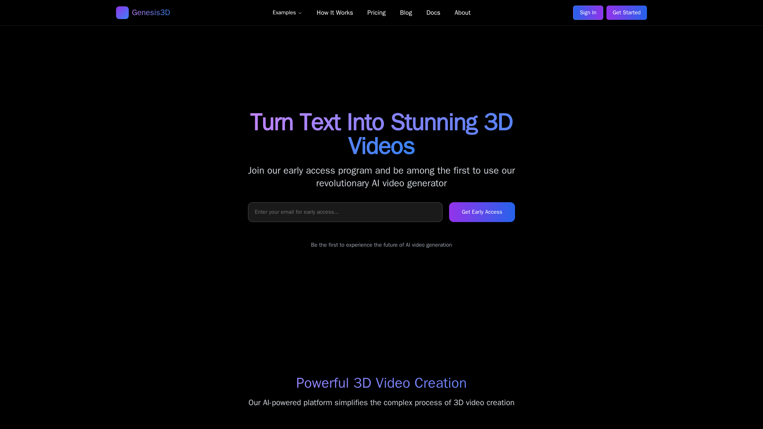Screen dimensions: 763x429
Task: Submit with the Get Early Access button
Action: (x=482, y=212)
